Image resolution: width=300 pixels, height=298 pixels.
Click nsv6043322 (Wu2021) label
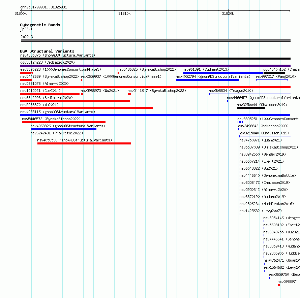click(259, 169)
